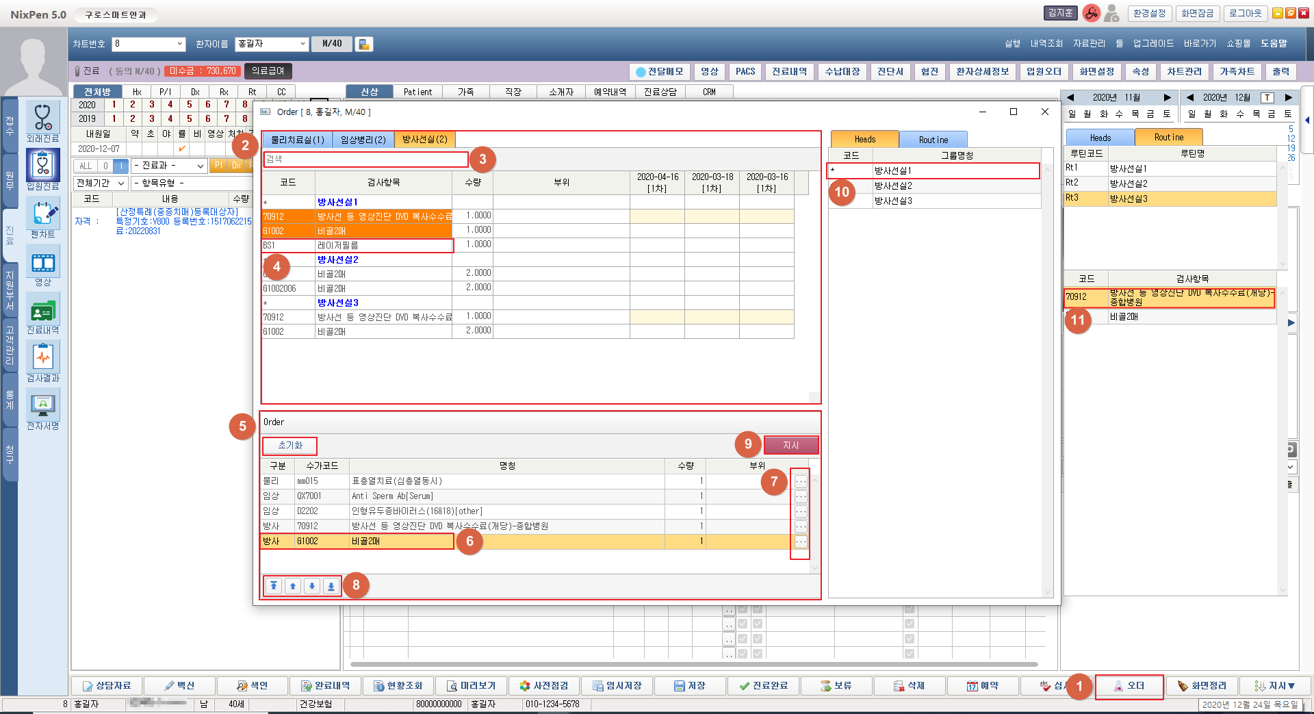Switch to the 임상병리(2) tab
1314x714 pixels.
pyautogui.click(x=363, y=140)
